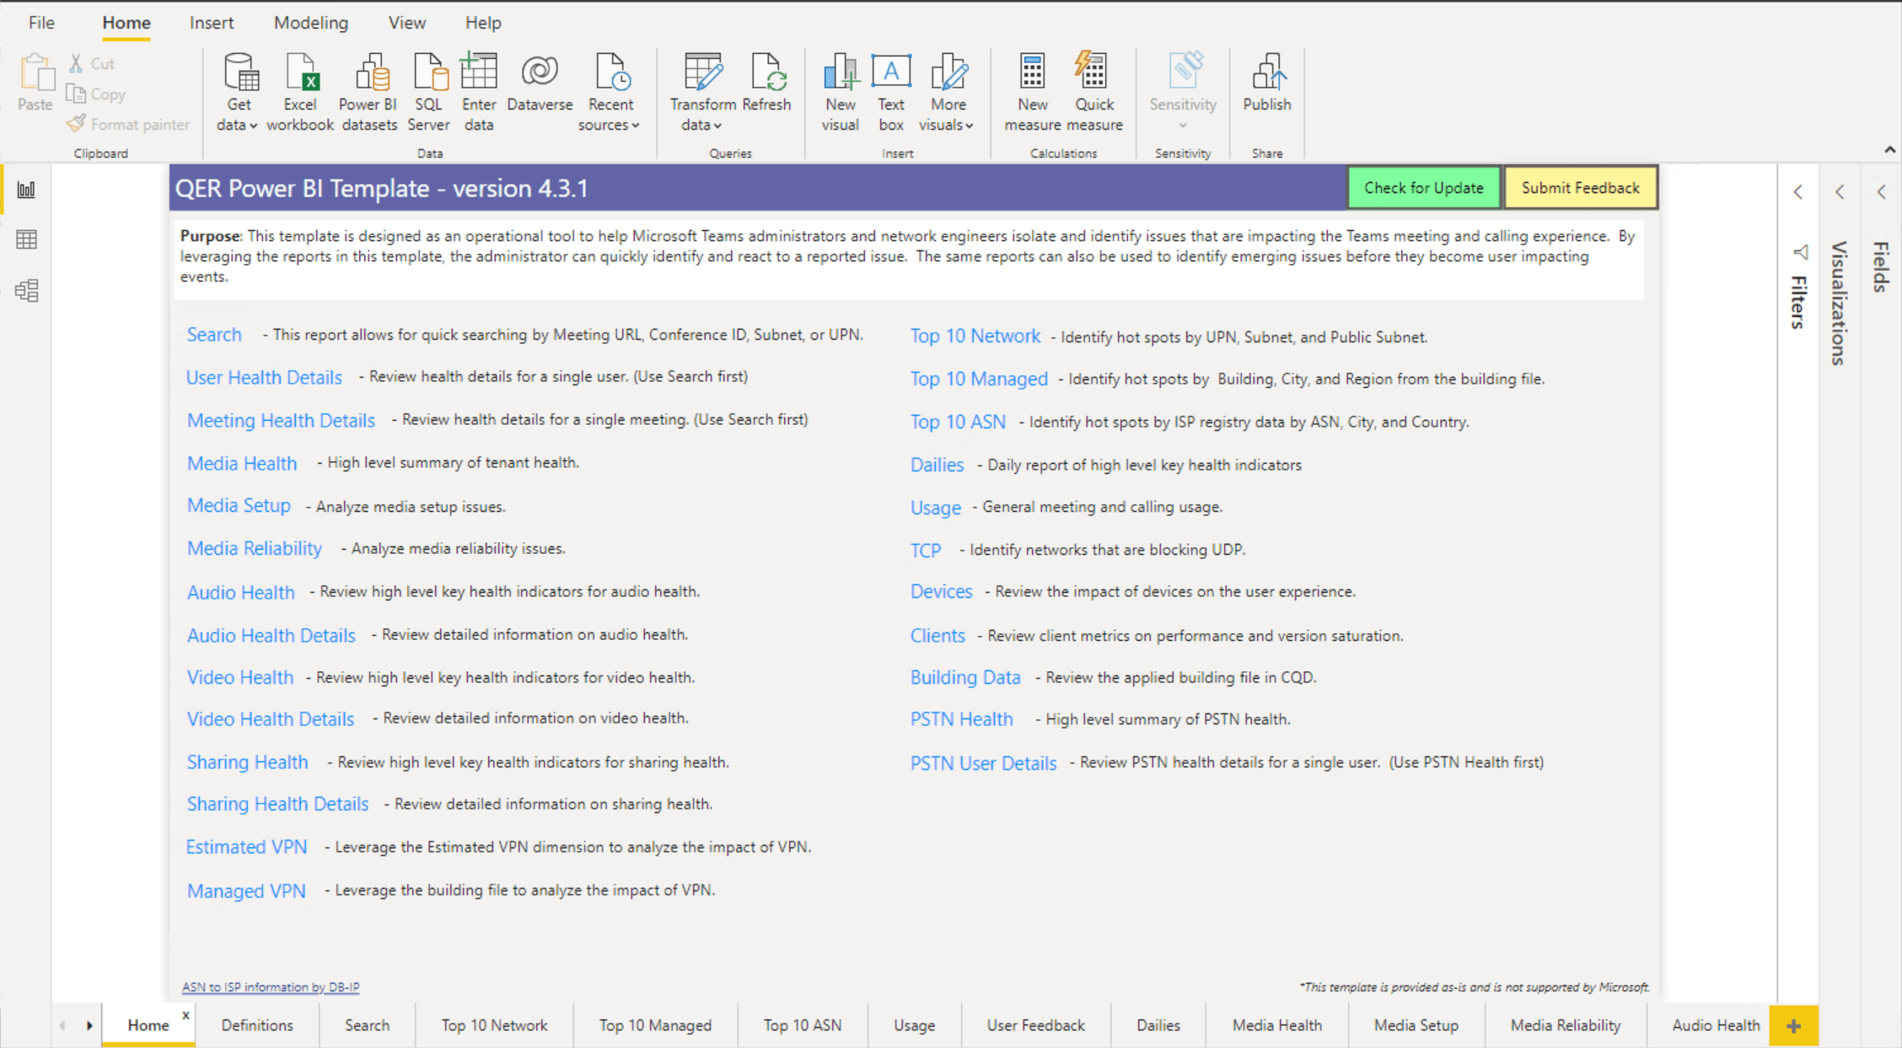The width and height of the screenshot is (1902, 1048).
Task: Switch to Data view in sidebar
Action: click(26, 239)
